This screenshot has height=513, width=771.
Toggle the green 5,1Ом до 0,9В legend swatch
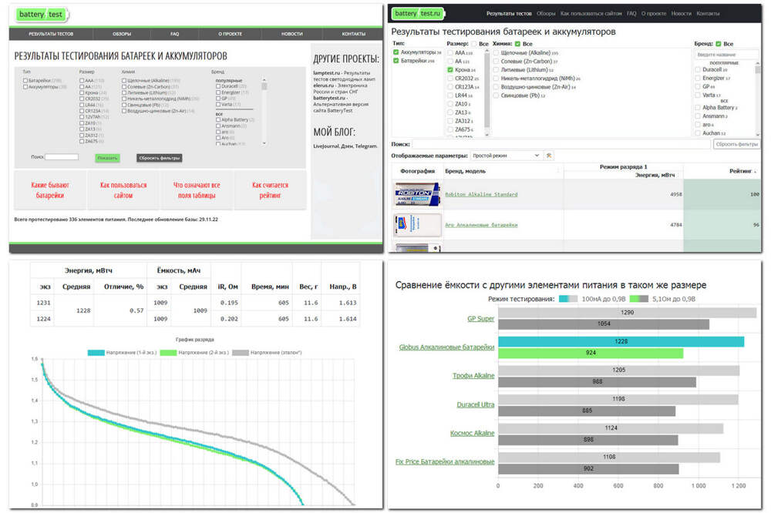(638, 299)
